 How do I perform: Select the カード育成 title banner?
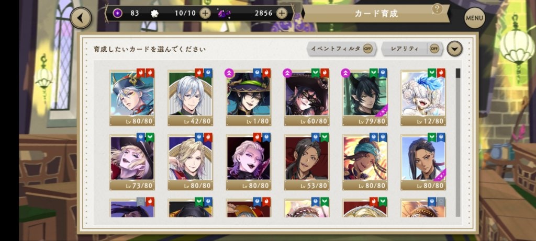(376, 14)
